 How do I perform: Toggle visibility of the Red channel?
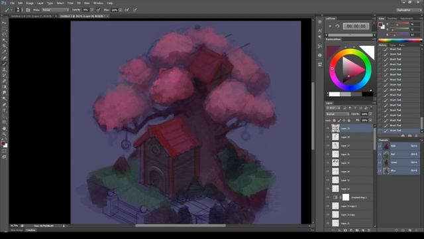[380, 154]
